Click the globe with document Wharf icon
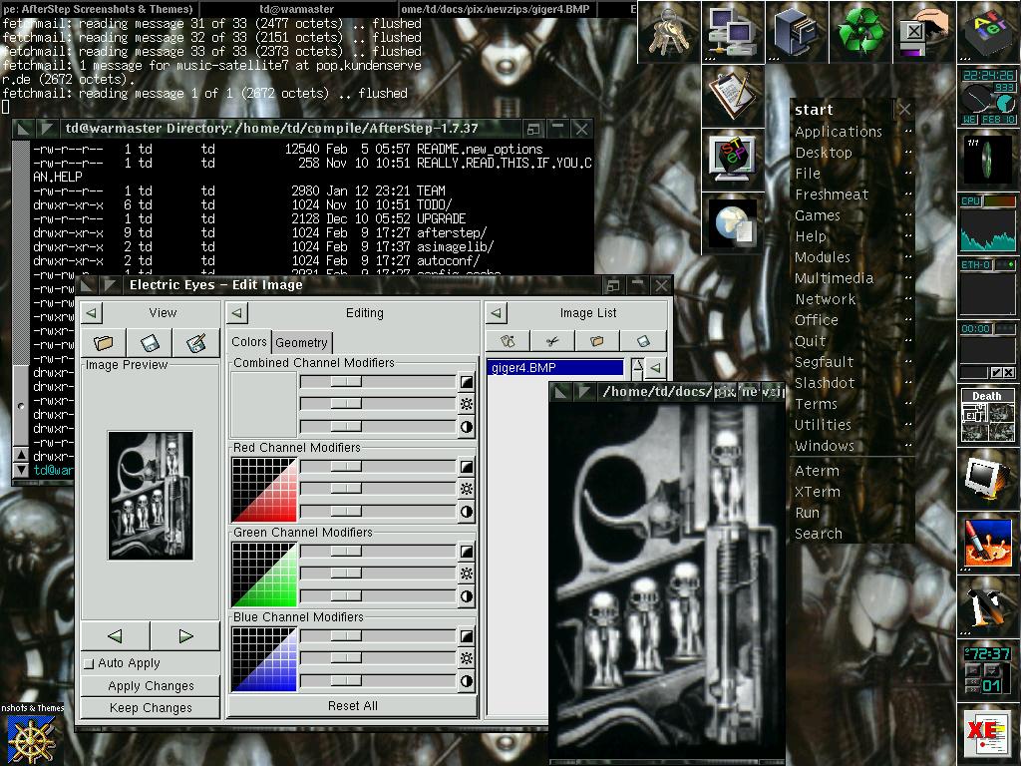The width and height of the screenshot is (1021, 766). pyautogui.click(x=732, y=221)
